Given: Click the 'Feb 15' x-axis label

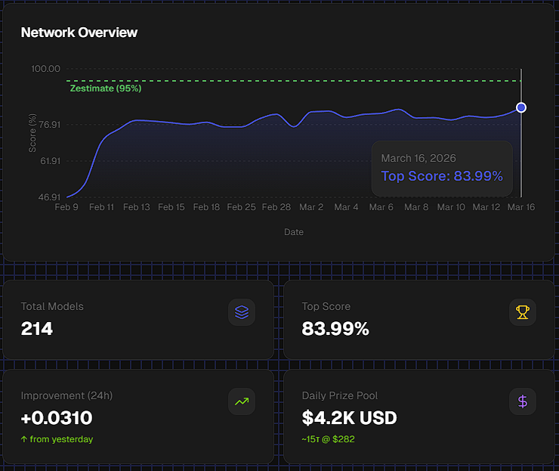Looking at the screenshot, I should [x=171, y=207].
